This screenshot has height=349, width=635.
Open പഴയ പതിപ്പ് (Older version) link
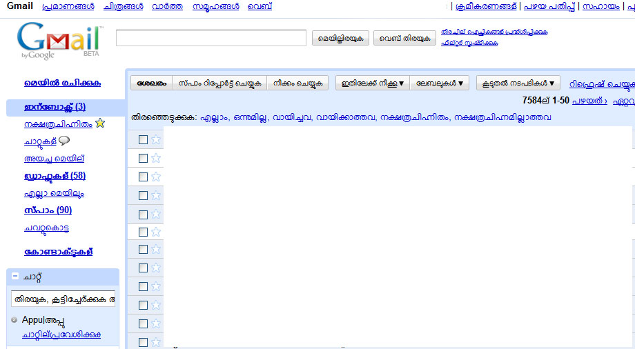[x=549, y=6]
